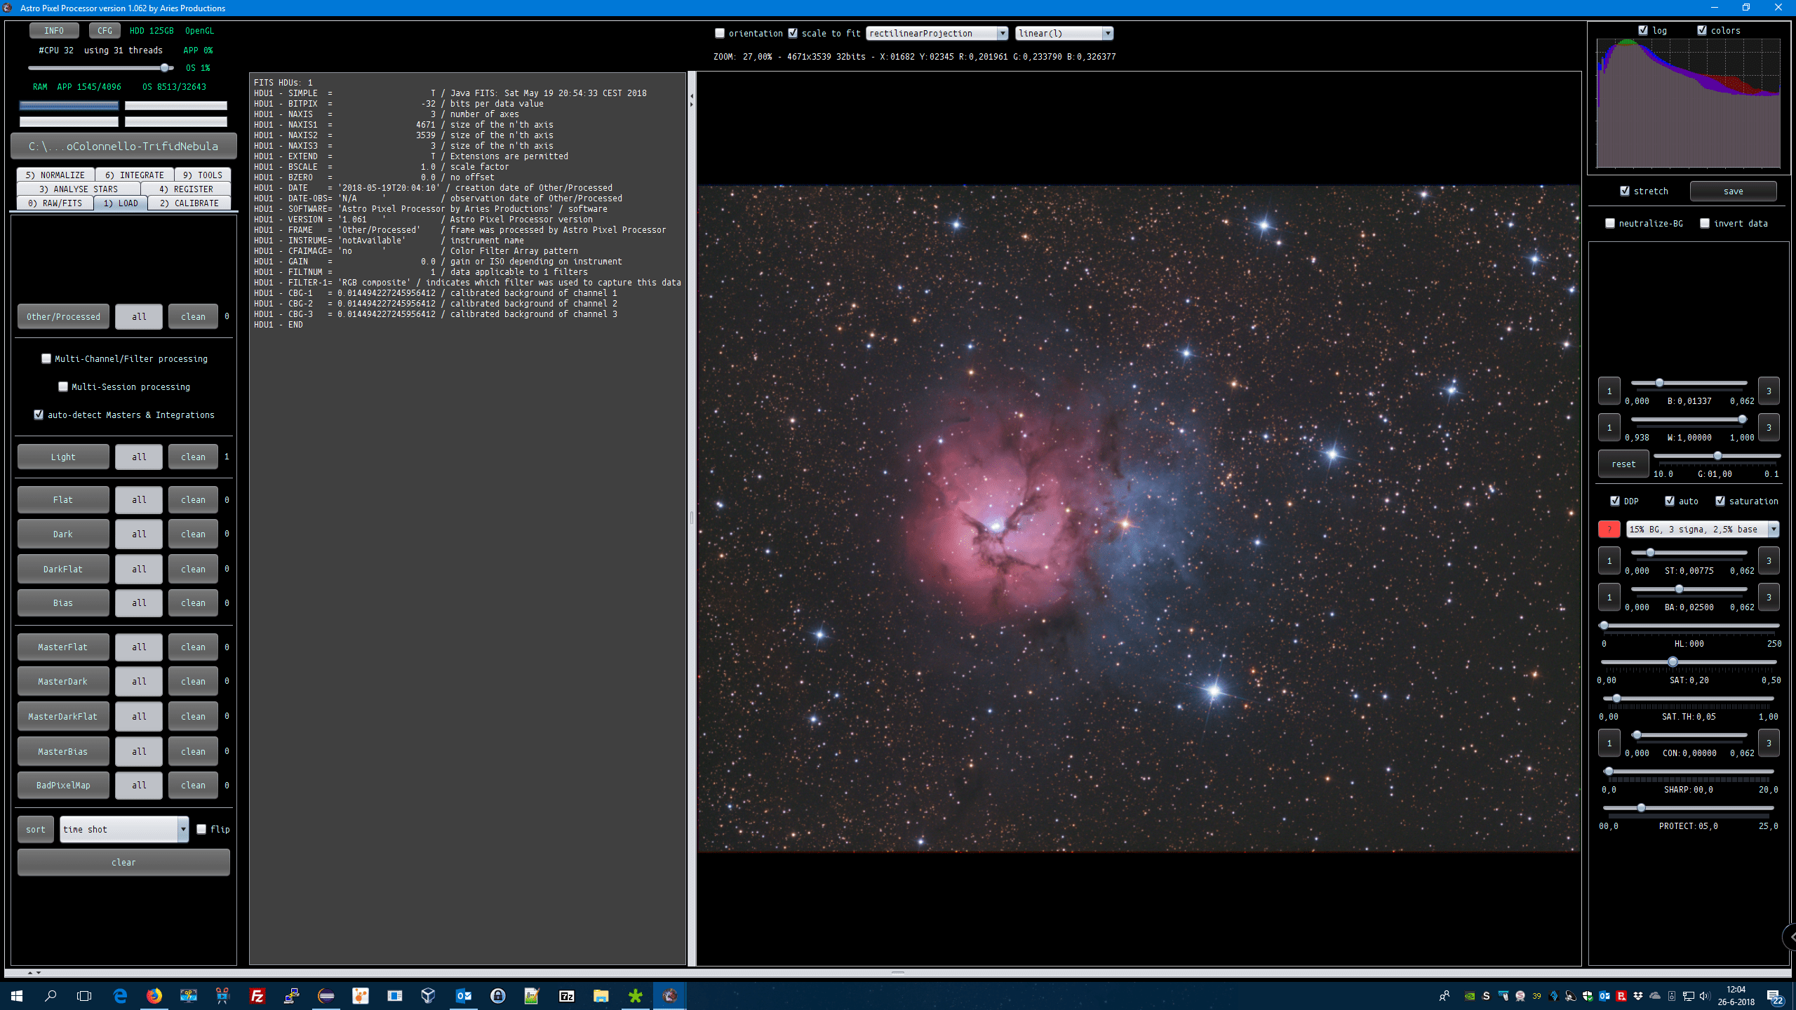Switch to the 6) INTEGRATE tab
The width and height of the screenshot is (1796, 1010).
(134, 175)
